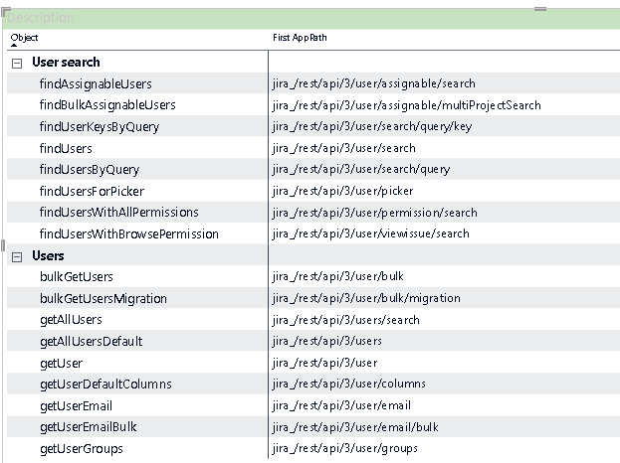Image resolution: width=620 pixels, height=463 pixels.
Task: Select findUserKeysByQuery row
Action: click(313, 126)
